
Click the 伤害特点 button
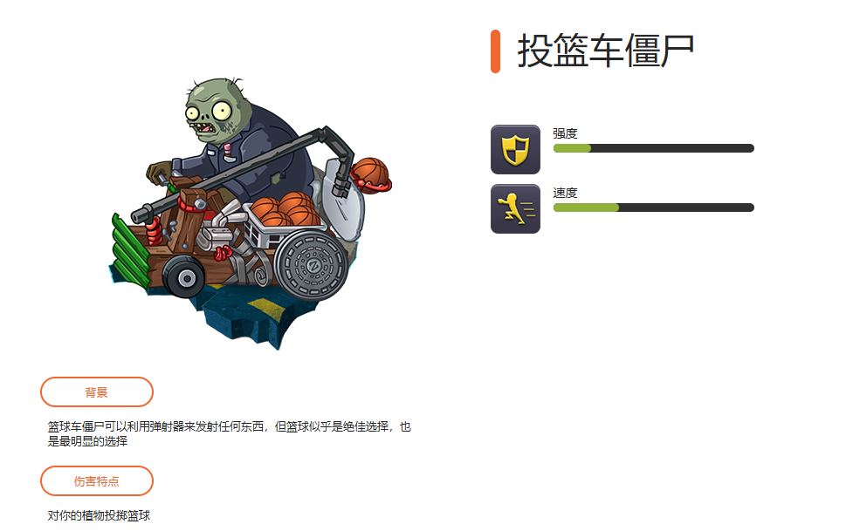click(x=97, y=481)
